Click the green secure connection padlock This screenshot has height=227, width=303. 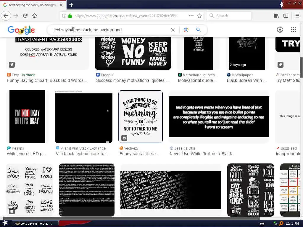tap(70, 16)
